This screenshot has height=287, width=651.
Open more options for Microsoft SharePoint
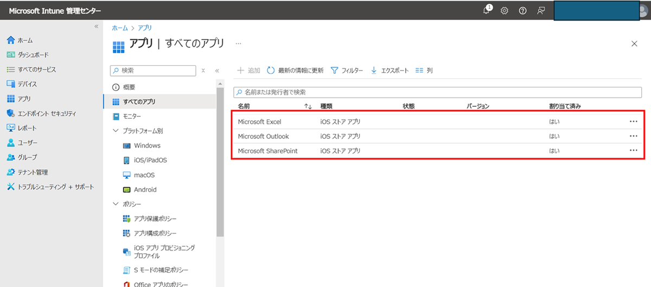[633, 151]
